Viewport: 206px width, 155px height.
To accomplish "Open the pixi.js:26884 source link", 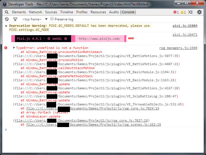I will 185,26.
